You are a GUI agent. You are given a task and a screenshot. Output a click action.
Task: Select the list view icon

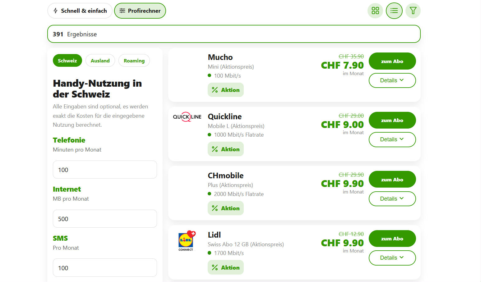tap(394, 11)
